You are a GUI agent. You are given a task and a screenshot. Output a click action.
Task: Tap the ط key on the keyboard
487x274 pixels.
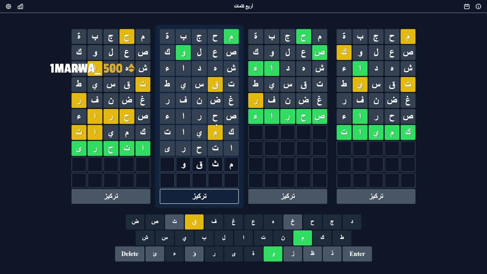tap(342, 238)
